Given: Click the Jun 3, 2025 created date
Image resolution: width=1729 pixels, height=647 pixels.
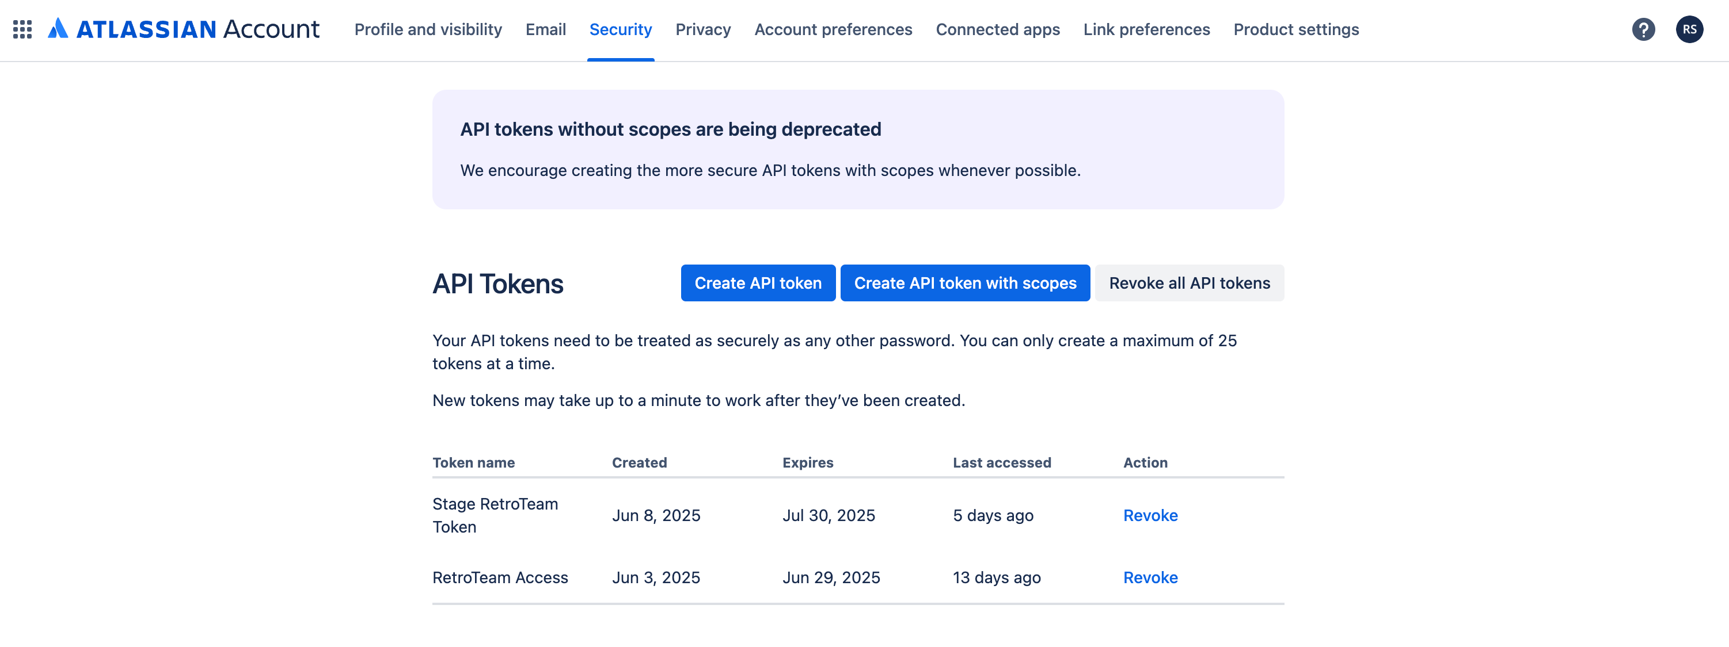Looking at the screenshot, I should (656, 577).
